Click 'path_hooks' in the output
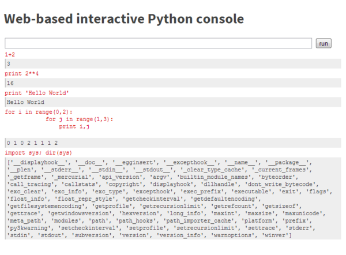Screen dimensions: 346x255 136,221
